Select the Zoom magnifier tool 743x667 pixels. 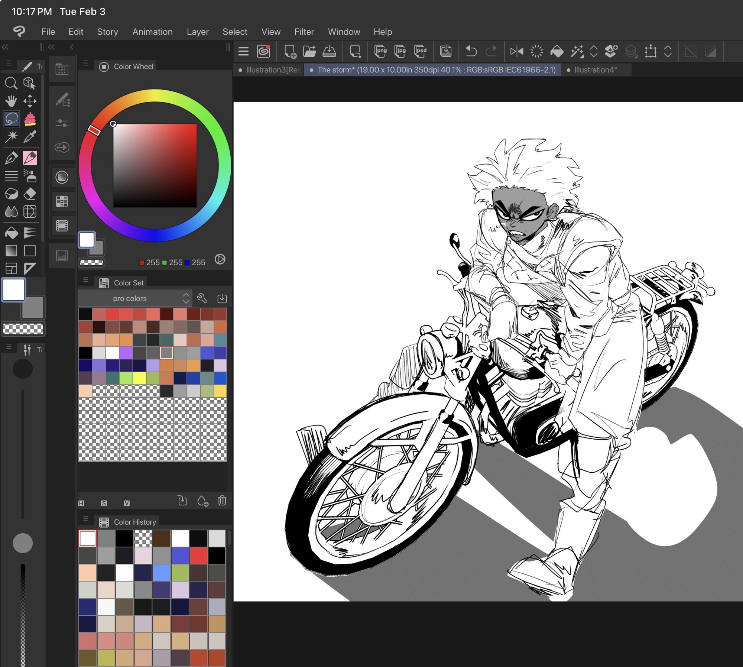11,83
